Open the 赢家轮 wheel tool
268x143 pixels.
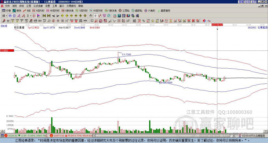pos(137,10)
